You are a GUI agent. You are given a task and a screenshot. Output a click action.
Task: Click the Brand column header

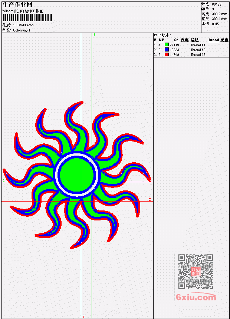tap(214, 40)
